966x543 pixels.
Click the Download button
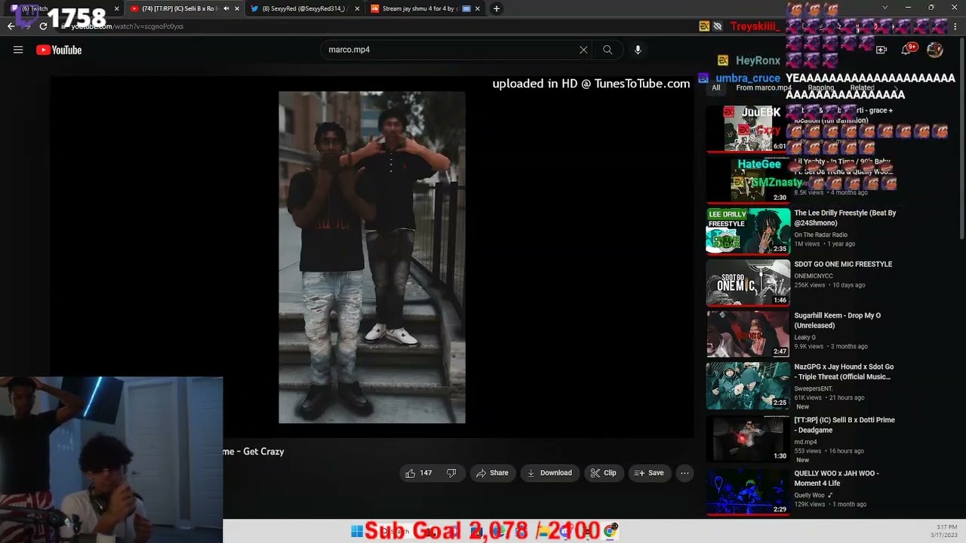549,473
